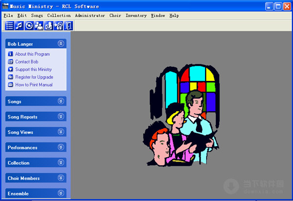Expand the Song Views panel
Screen dimensions: 293x201
coord(61,132)
